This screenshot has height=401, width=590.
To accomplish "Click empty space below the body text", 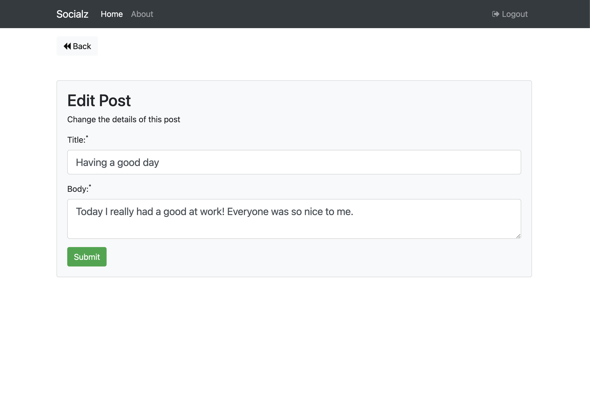I will click(294, 229).
